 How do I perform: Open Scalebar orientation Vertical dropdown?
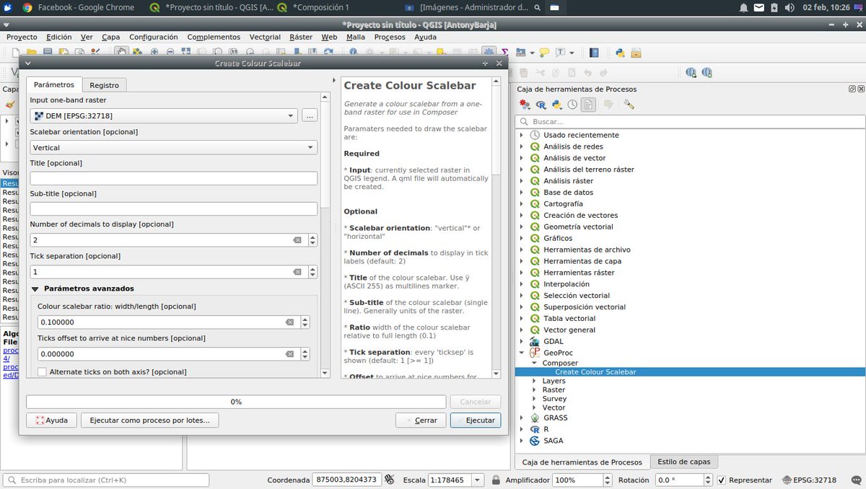173,147
